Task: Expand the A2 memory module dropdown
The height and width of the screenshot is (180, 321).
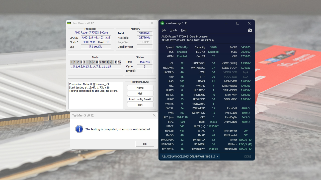Action: 190,156
